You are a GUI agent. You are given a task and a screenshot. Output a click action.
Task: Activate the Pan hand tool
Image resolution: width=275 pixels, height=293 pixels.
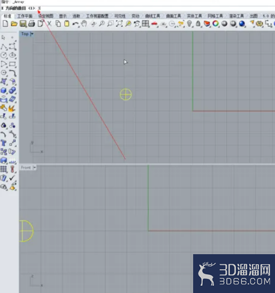(x=85, y=24)
